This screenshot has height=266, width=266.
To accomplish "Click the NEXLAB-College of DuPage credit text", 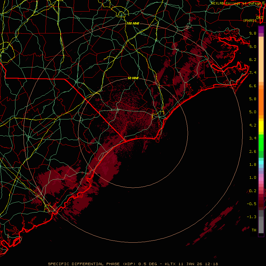I will click(236, 3).
